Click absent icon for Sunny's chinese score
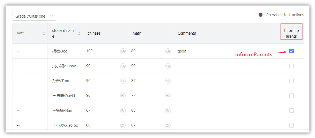 123,66
